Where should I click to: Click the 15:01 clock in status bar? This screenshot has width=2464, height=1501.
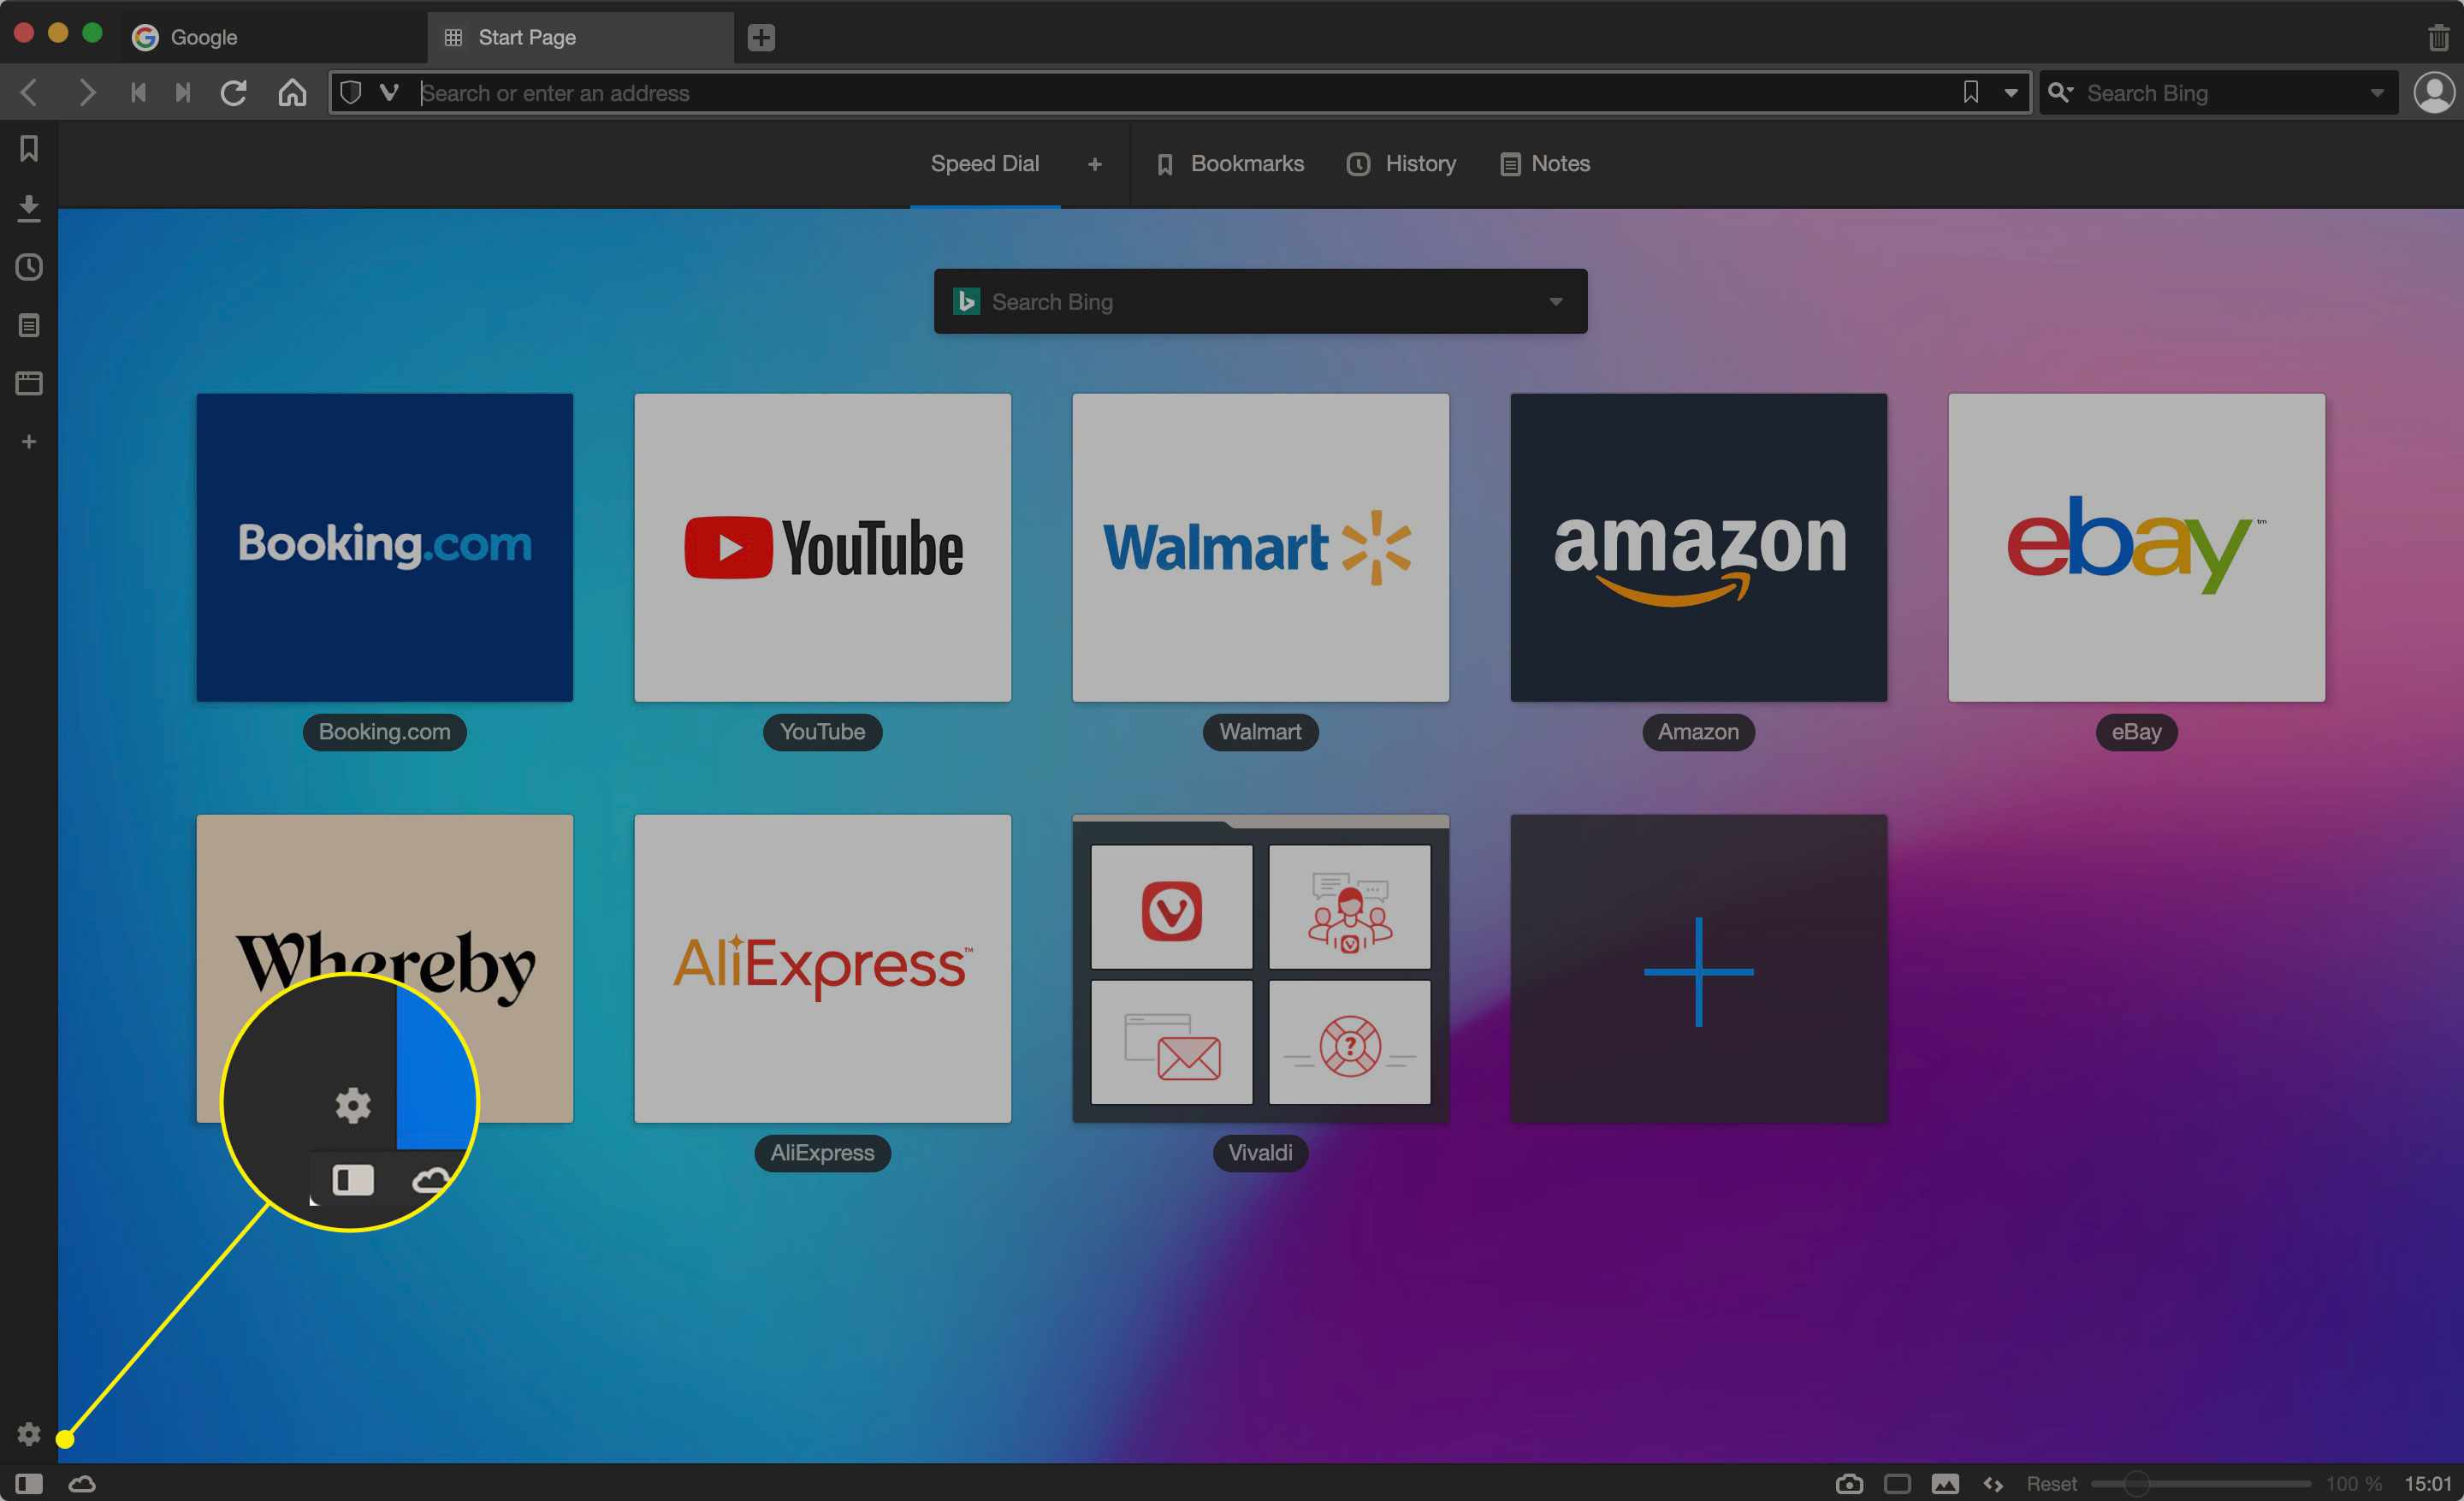2428,1484
